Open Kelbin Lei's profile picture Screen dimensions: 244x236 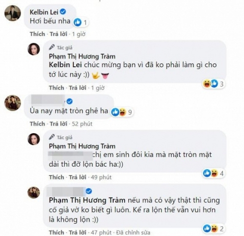(x=13, y=13)
